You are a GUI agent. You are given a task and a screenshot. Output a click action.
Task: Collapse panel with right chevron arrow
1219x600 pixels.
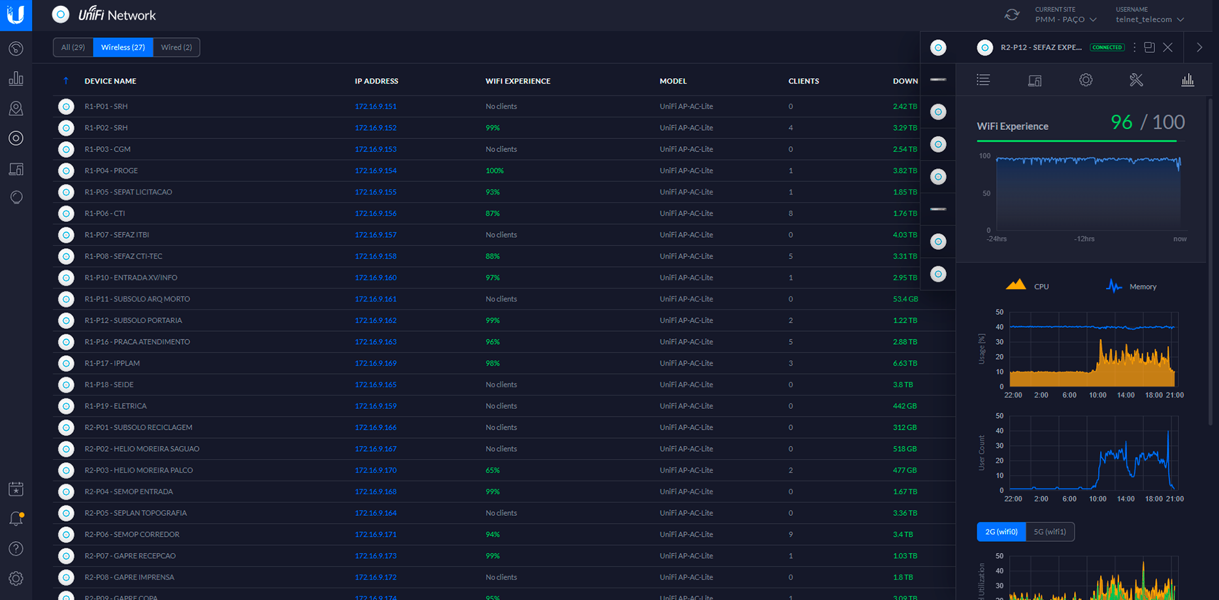[1199, 47]
